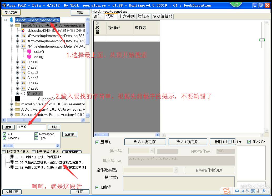Expand the YiJiaSoft namespace node
The width and height of the screenshot is (272, 196).
(18, 94)
